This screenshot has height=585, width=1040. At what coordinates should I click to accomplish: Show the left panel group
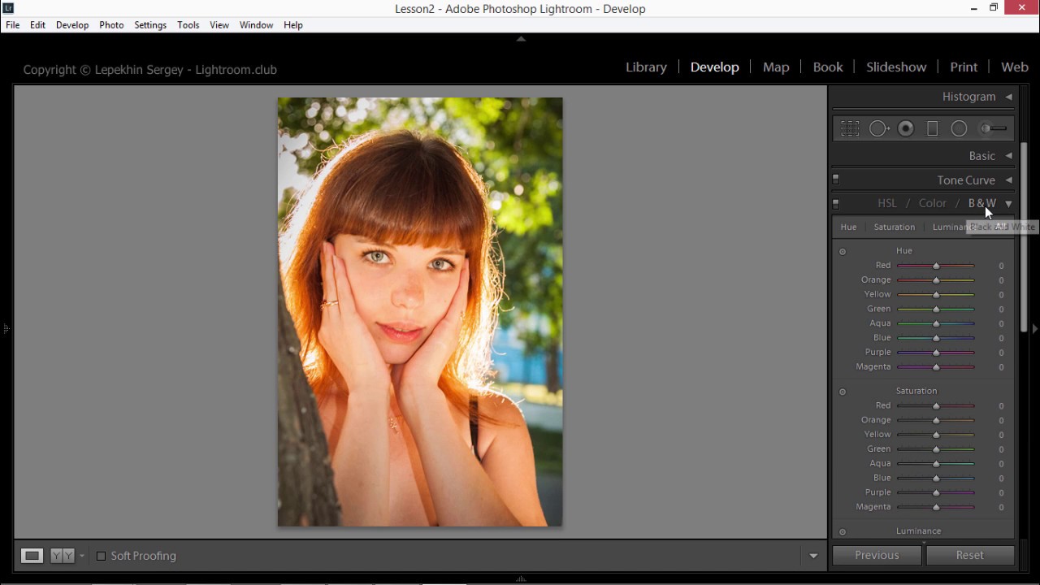click(x=6, y=329)
